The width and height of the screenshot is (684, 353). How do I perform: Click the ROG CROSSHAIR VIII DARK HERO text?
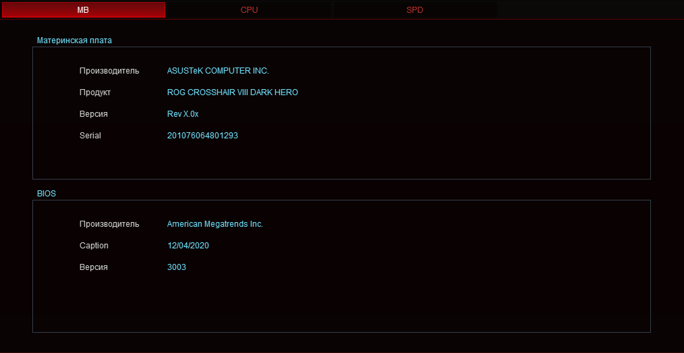point(232,92)
